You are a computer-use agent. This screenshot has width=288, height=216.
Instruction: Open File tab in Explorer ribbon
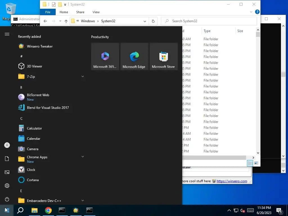(48, 12)
